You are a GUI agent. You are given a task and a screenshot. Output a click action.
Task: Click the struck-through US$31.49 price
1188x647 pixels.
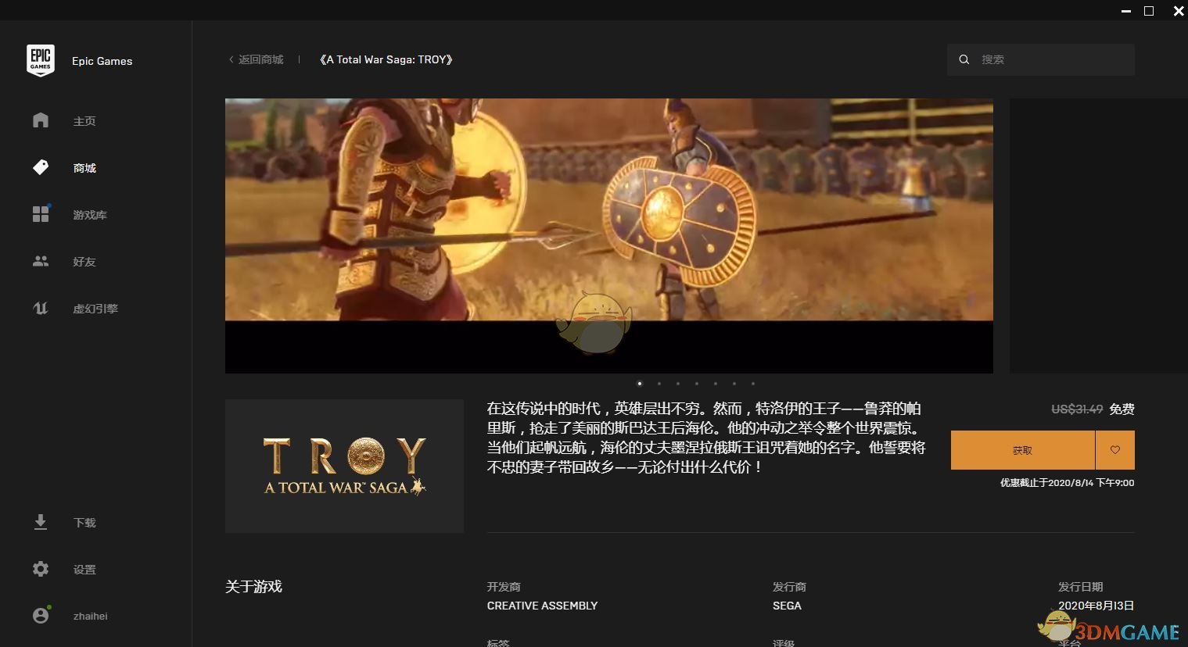tap(1077, 409)
